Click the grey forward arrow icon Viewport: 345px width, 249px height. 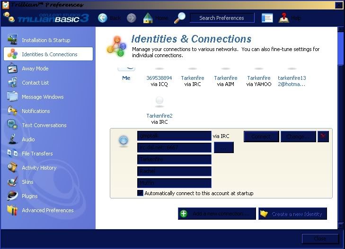click(132, 18)
